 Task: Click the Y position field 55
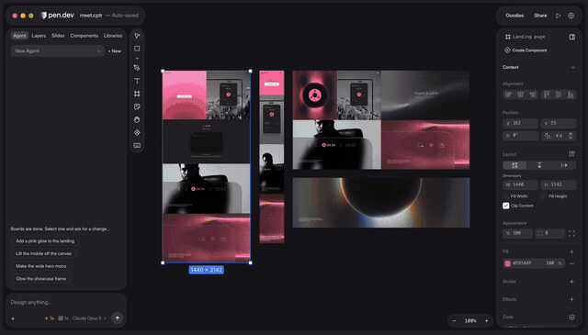point(559,123)
